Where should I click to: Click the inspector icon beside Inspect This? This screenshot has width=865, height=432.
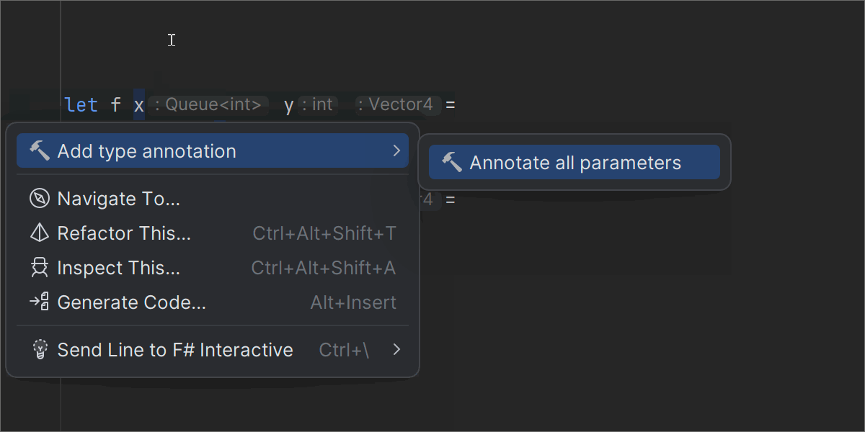pos(39,268)
